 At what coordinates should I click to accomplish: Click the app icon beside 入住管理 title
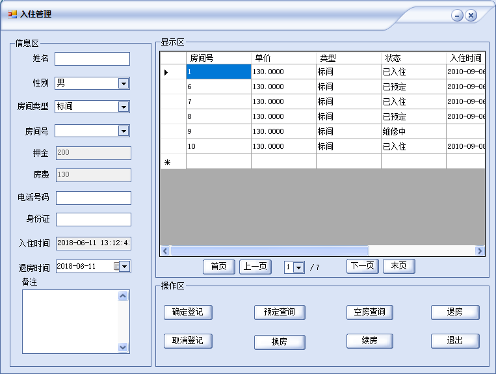[12, 14]
